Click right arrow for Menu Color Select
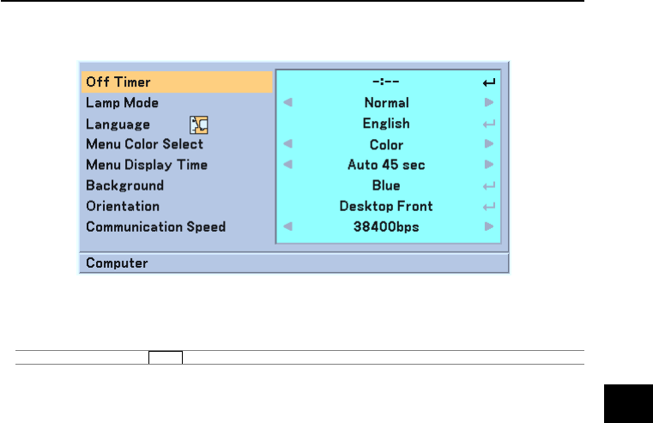Image resolution: width=653 pixels, height=423 pixels. click(489, 145)
